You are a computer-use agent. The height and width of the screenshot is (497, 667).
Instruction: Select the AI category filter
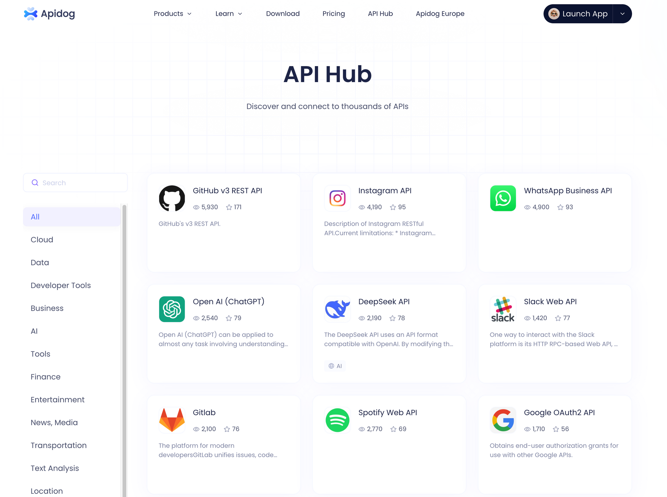[34, 331]
